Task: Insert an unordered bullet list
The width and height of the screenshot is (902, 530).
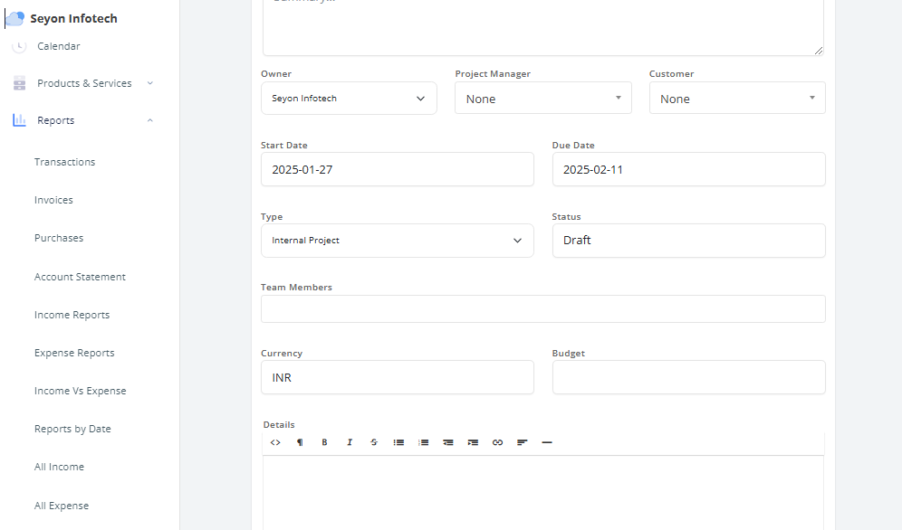Action: point(398,442)
